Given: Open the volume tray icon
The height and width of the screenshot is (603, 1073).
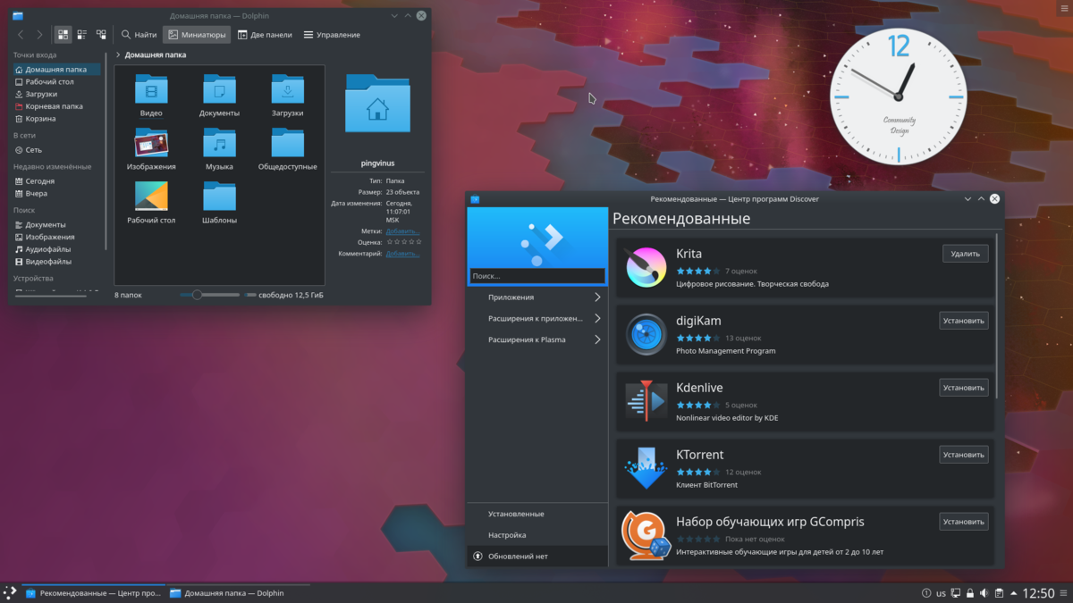Looking at the screenshot, I should click(x=984, y=593).
